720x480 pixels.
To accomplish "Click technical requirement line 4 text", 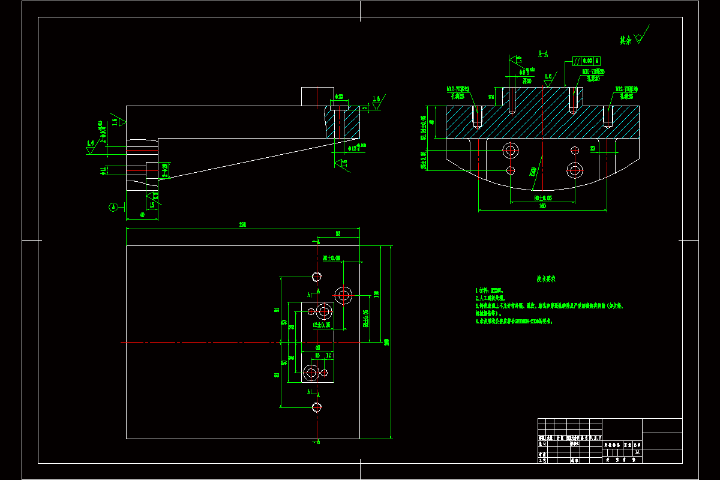I will 514,321.
